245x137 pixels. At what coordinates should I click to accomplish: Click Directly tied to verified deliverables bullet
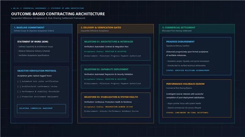(186, 66)
